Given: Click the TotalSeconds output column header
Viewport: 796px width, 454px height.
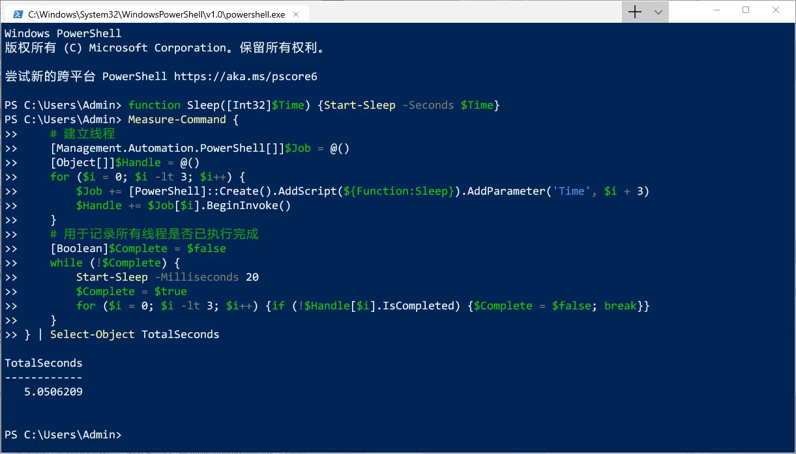Looking at the screenshot, I should (x=44, y=363).
